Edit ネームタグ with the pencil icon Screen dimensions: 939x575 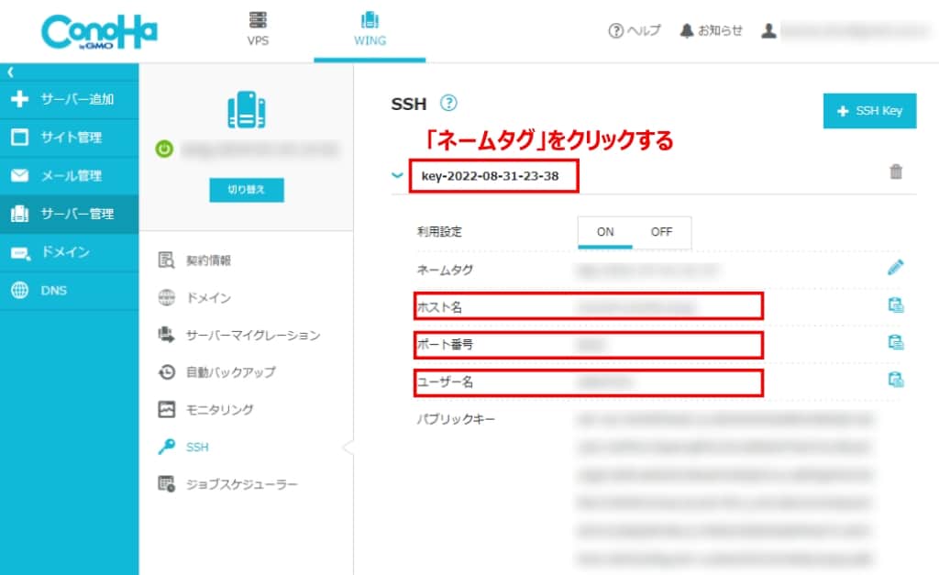(x=896, y=267)
